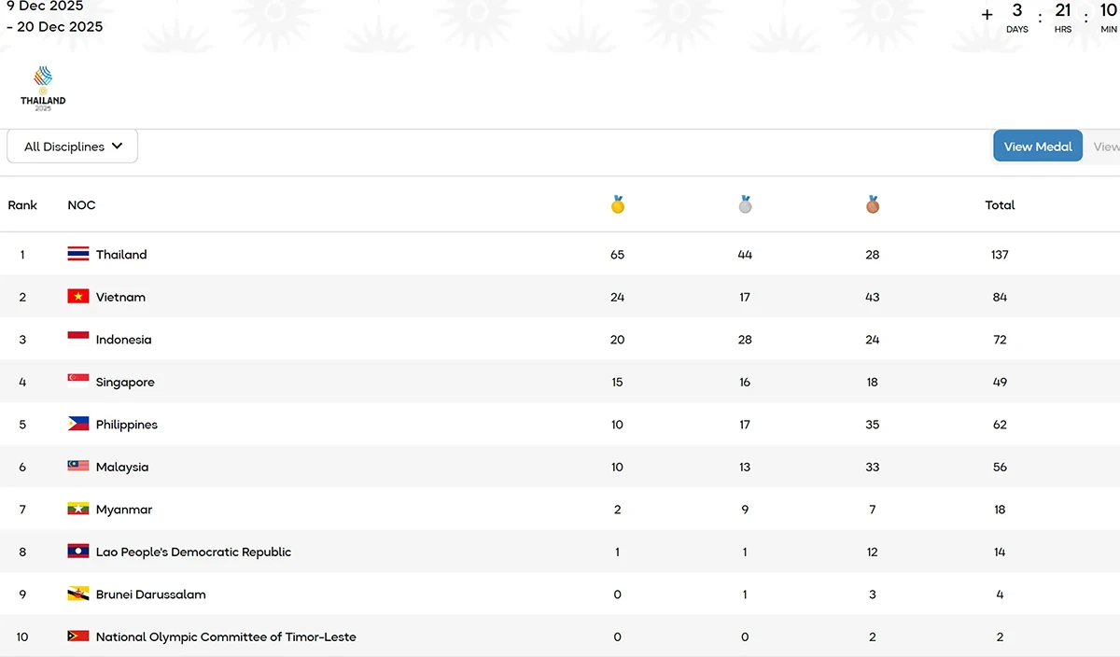1120x657 pixels.
Task: Click the Thailand flag icon
Action: click(78, 254)
